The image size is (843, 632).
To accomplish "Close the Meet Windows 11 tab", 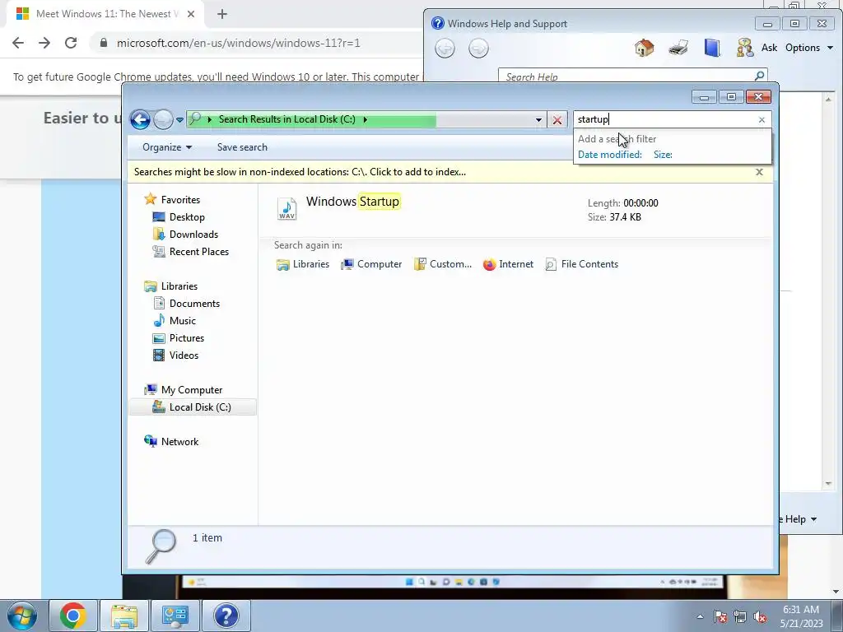I will pyautogui.click(x=191, y=14).
